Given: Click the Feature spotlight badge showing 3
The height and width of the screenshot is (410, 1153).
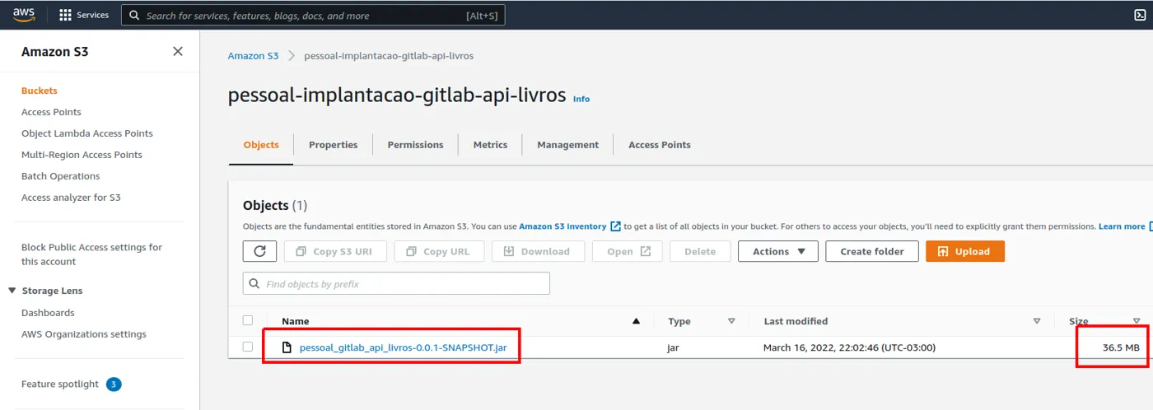Looking at the screenshot, I should (x=114, y=384).
